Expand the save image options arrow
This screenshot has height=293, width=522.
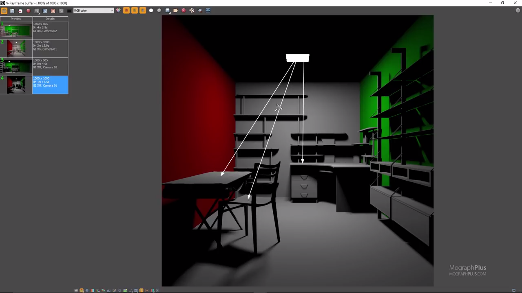(170, 13)
